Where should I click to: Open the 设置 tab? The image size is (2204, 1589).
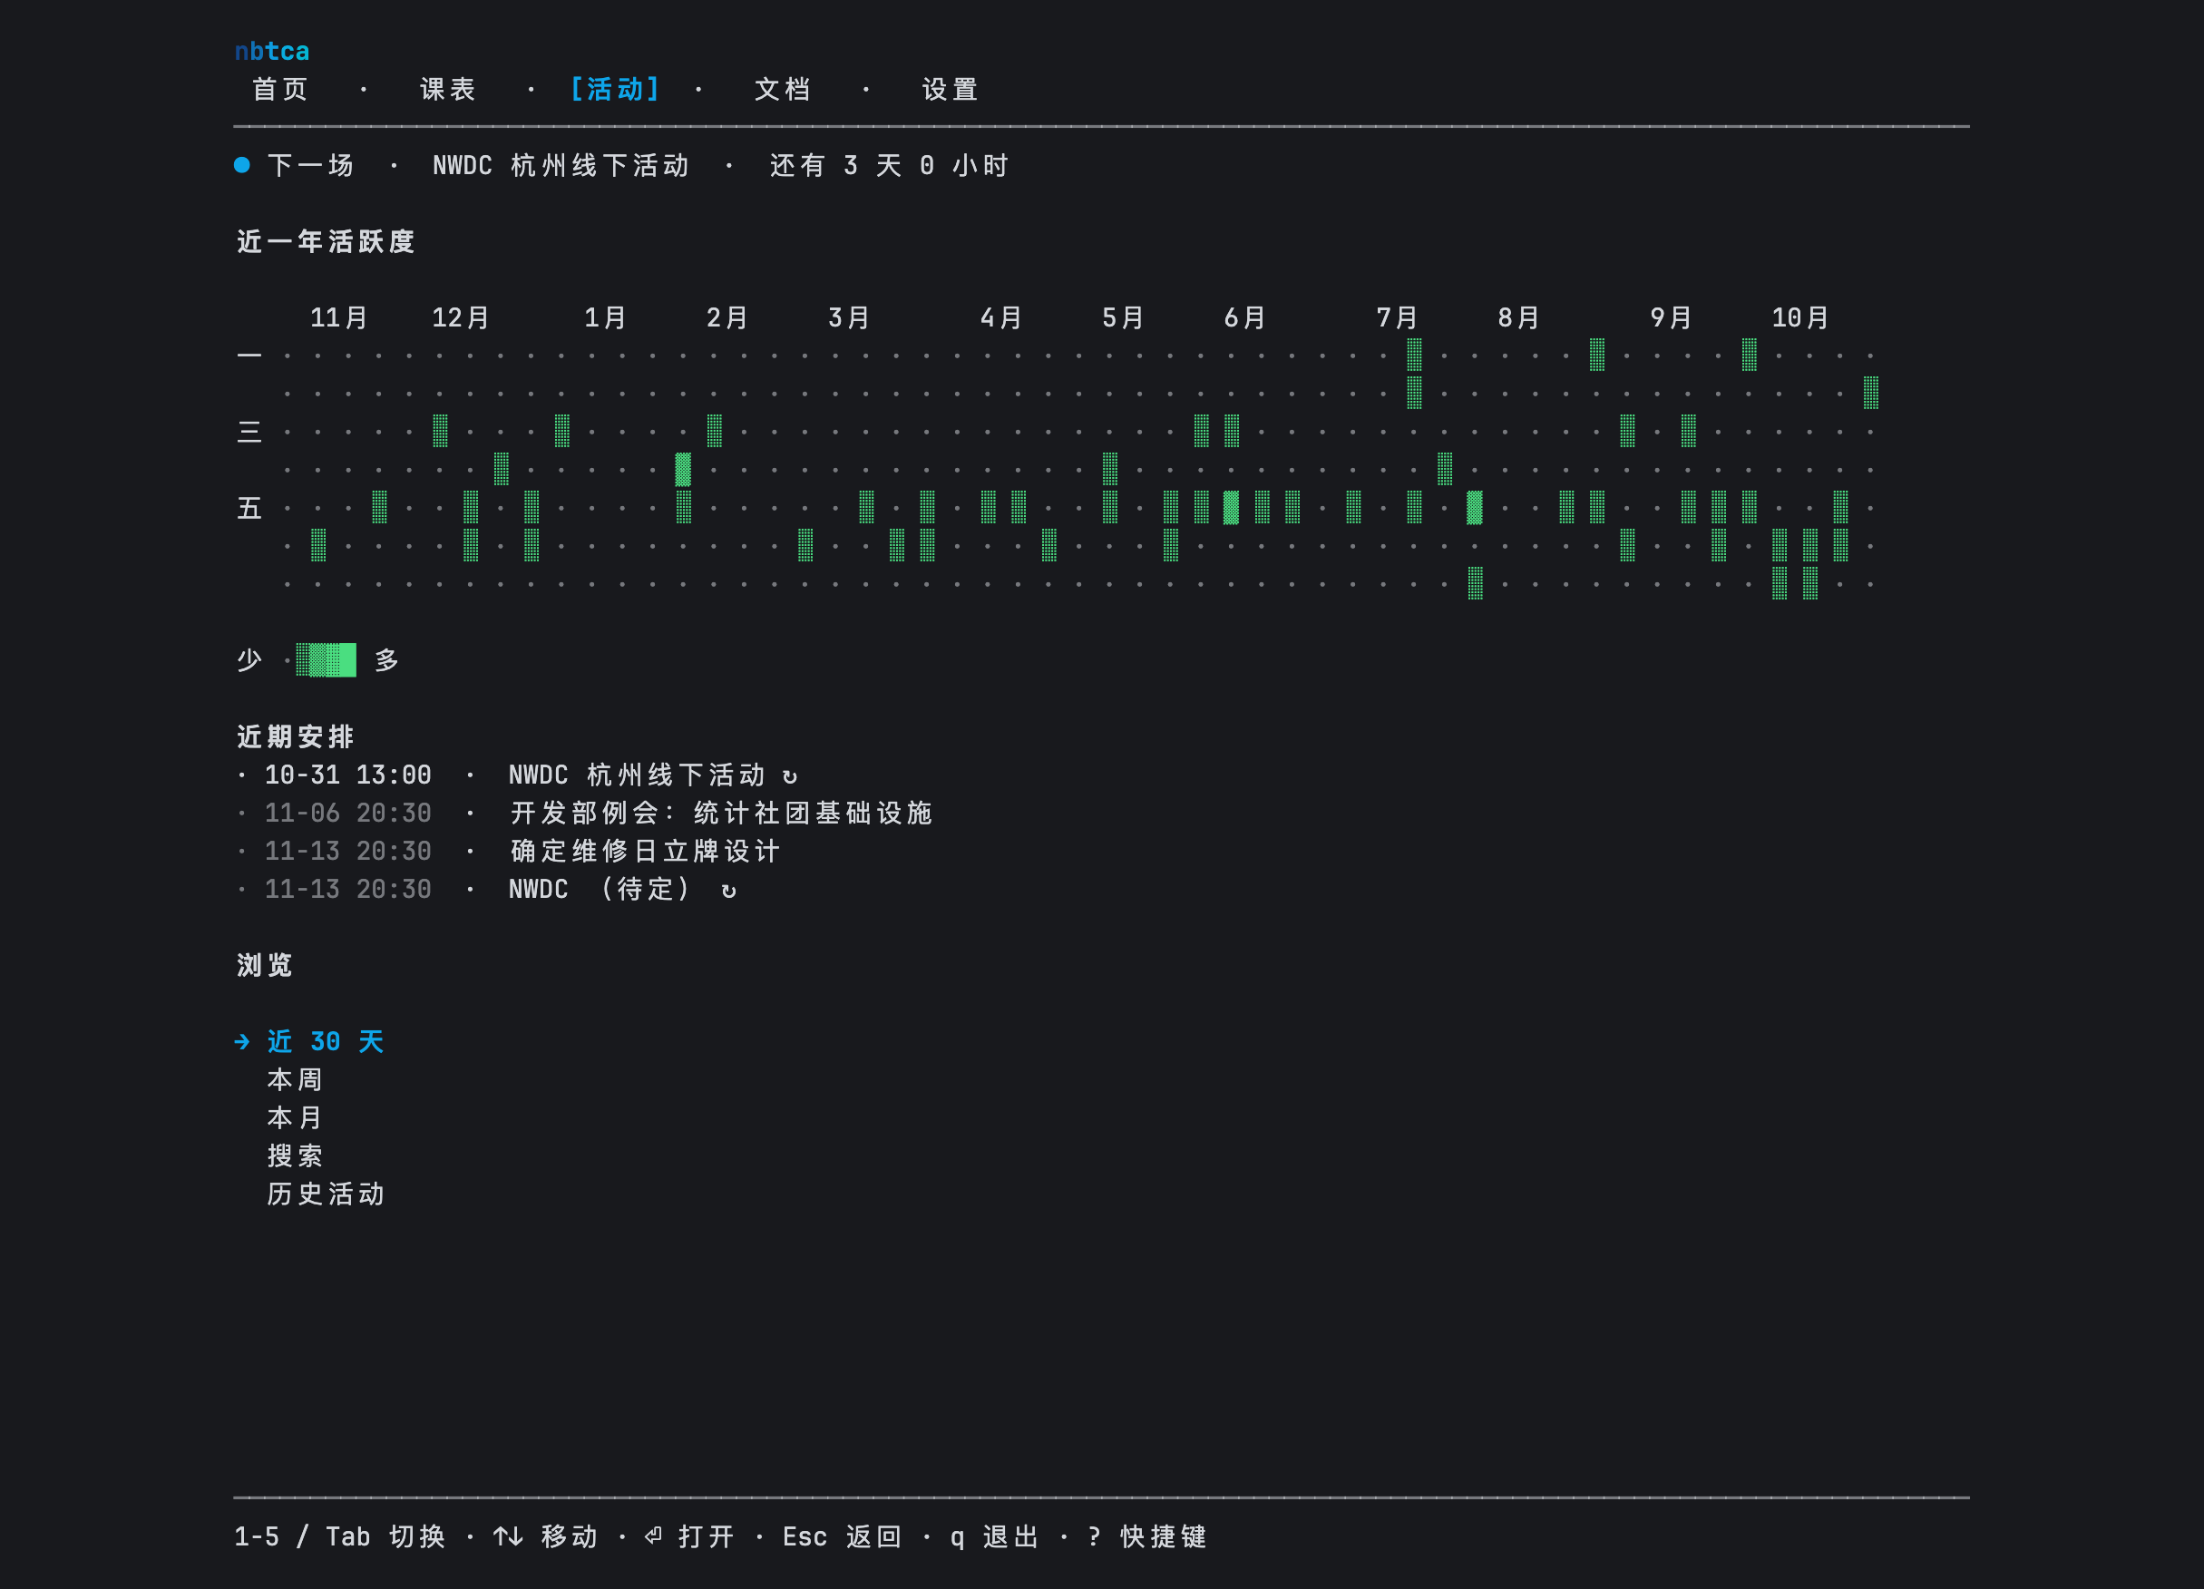click(950, 90)
